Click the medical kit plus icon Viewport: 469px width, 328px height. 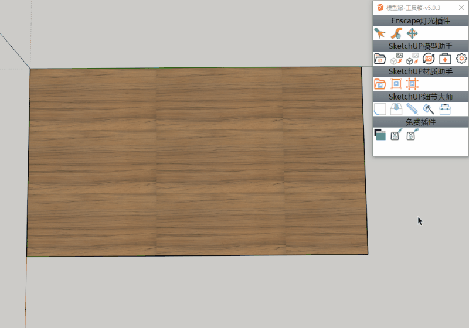coord(445,59)
